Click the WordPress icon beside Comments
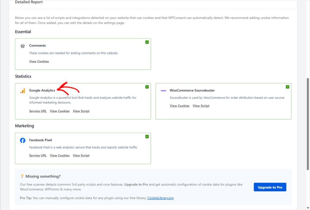Viewport: 310px width, 210px height. tap(23, 46)
